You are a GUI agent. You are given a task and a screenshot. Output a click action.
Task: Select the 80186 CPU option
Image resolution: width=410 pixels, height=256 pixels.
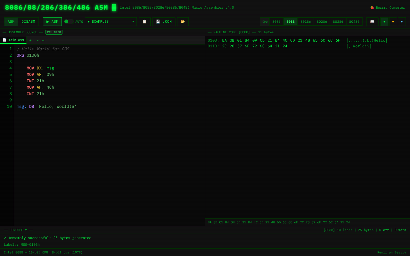click(x=306, y=22)
